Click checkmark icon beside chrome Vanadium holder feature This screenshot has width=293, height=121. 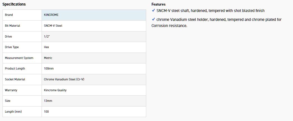coord(153,19)
